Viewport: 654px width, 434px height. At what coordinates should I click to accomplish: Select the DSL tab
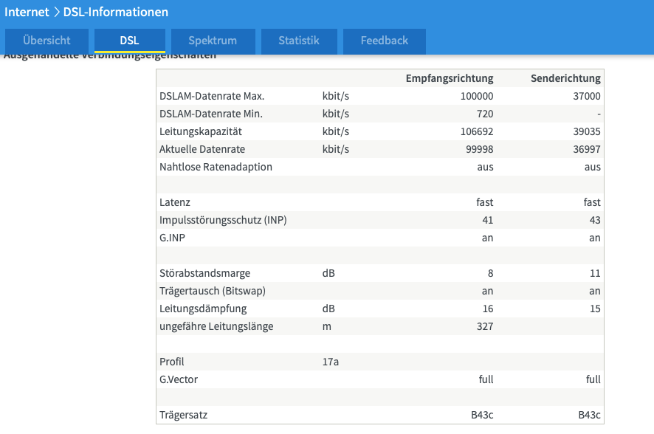click(130, 41)
